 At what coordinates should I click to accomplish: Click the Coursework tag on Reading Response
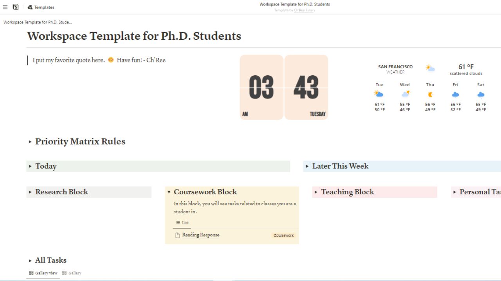(283, 235)
